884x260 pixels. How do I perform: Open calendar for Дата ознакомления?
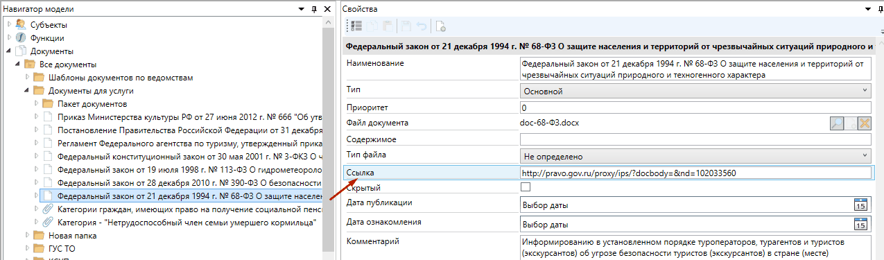860,224
